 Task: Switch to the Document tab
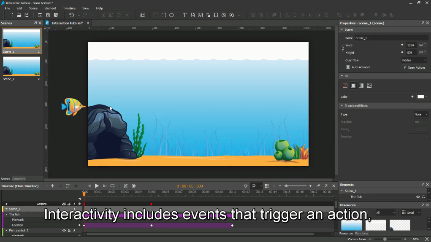click(19, 179)
